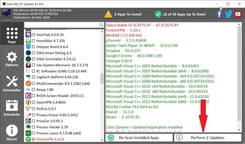Click the results pane scrollbar thumb
Image resolution: width=245 pixels, height=144 pixels.
coord(239,74)
